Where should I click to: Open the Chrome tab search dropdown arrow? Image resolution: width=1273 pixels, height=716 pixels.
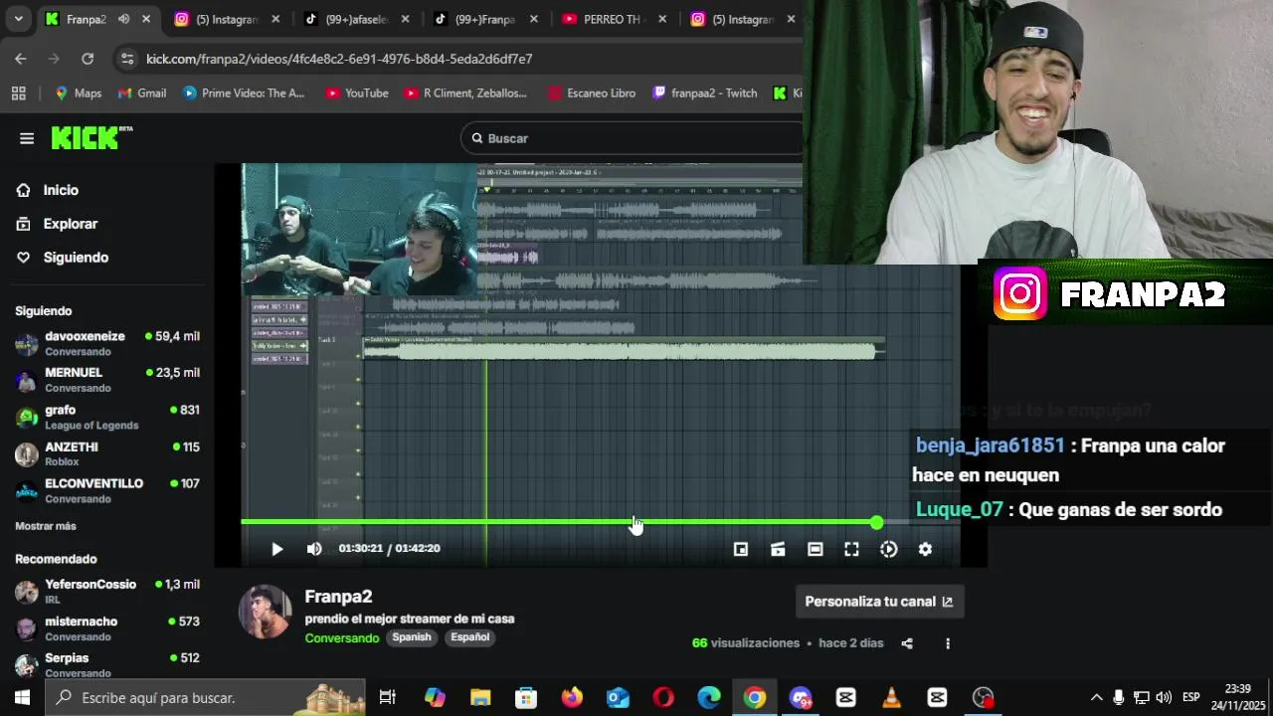(18, 19)
